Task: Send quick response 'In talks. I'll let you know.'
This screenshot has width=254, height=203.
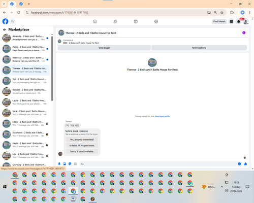Action: coord(82,146)
